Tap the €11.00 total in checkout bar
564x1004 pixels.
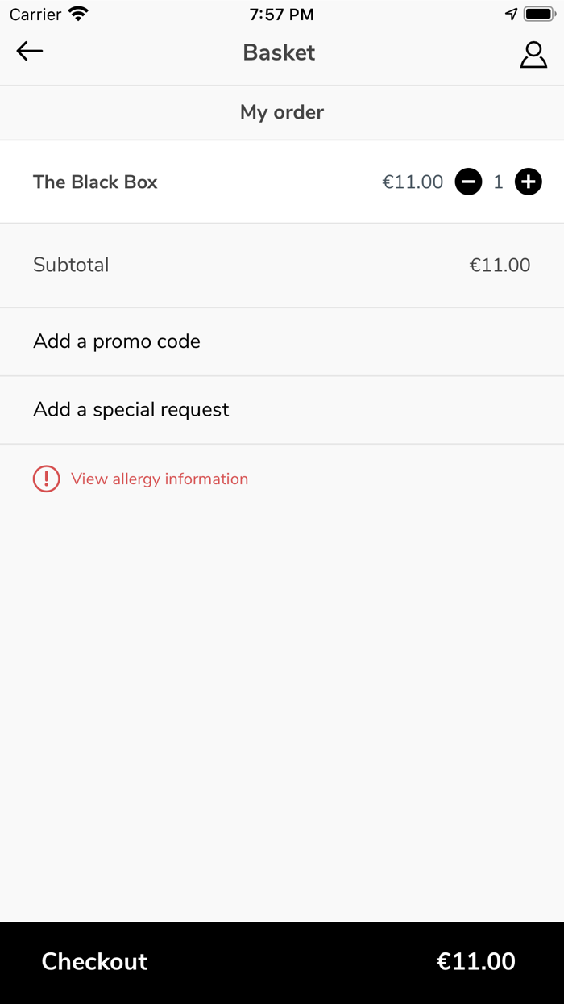coord(475,961)
